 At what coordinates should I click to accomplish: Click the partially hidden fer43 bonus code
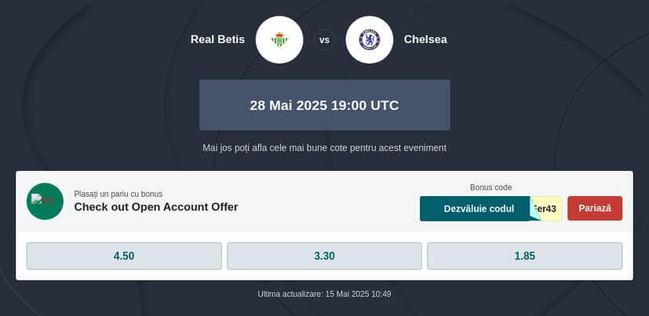click(x=548, y=209)
